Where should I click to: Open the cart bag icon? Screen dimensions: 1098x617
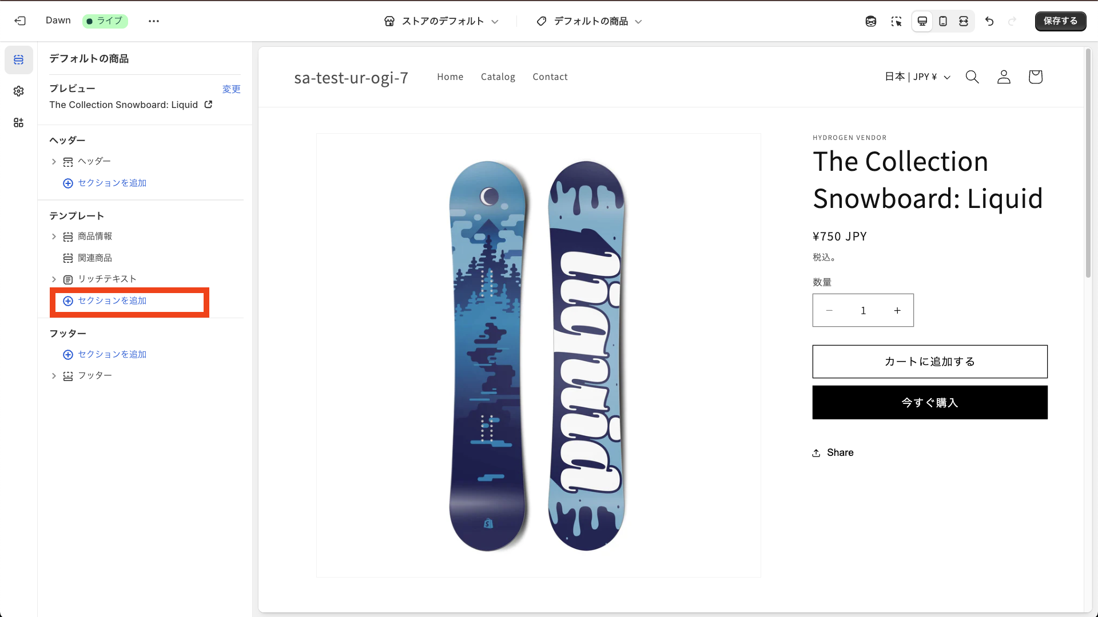click(x=1035, y=77)
